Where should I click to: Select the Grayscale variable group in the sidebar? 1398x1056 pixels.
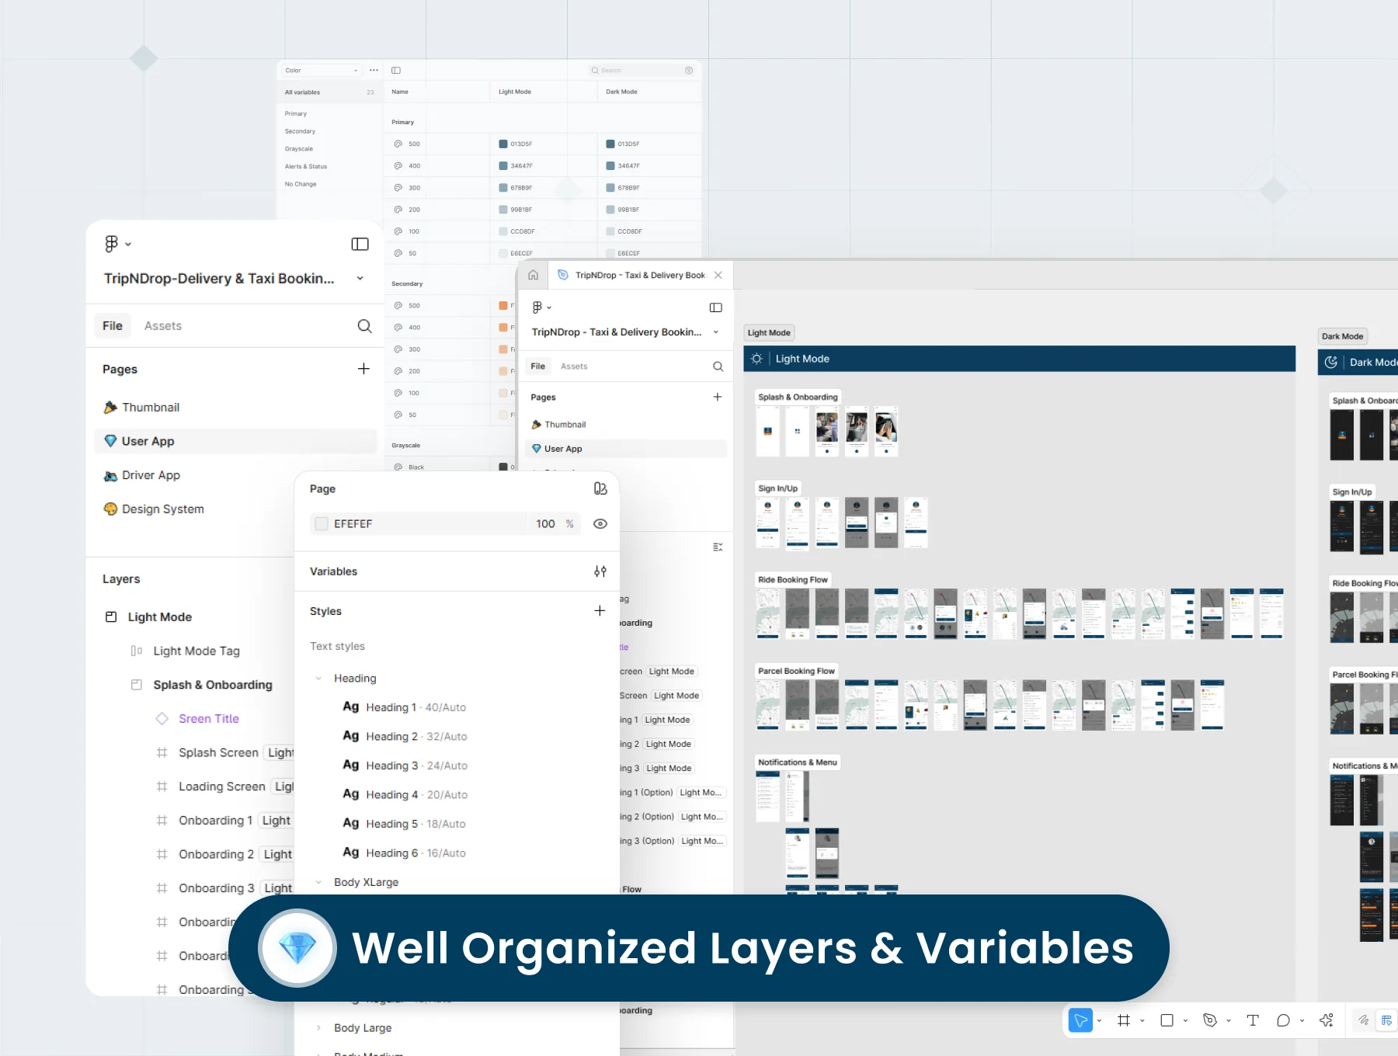click(x=299, y=149)
